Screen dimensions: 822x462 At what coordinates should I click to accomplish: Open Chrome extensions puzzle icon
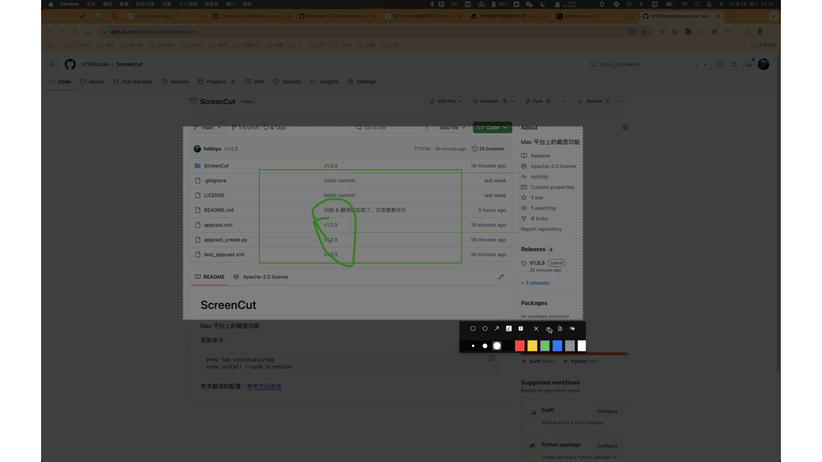(x=727, y=32)
